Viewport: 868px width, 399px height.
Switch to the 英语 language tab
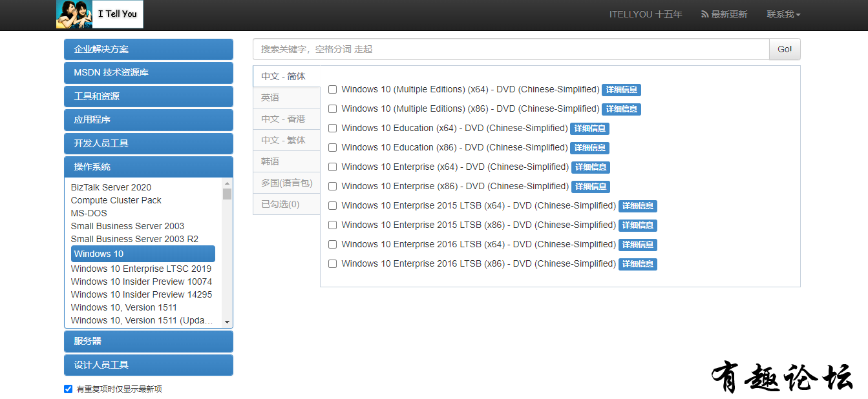[x=286, y=97]
